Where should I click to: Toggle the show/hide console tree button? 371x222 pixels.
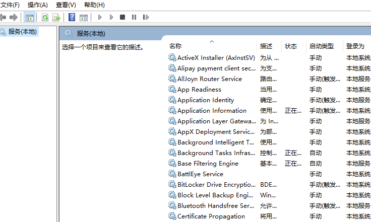pos(30,17)
